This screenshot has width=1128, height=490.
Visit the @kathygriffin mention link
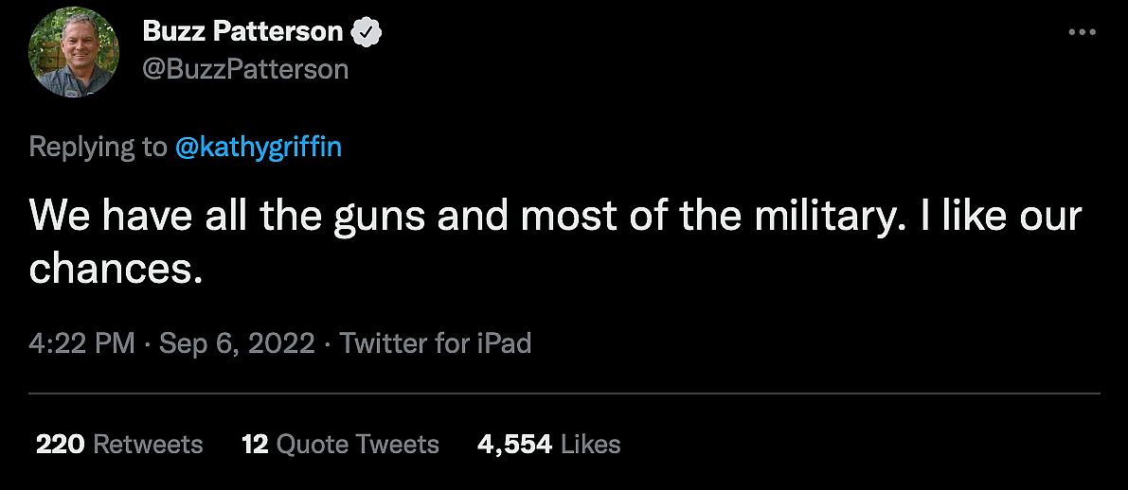258,148
